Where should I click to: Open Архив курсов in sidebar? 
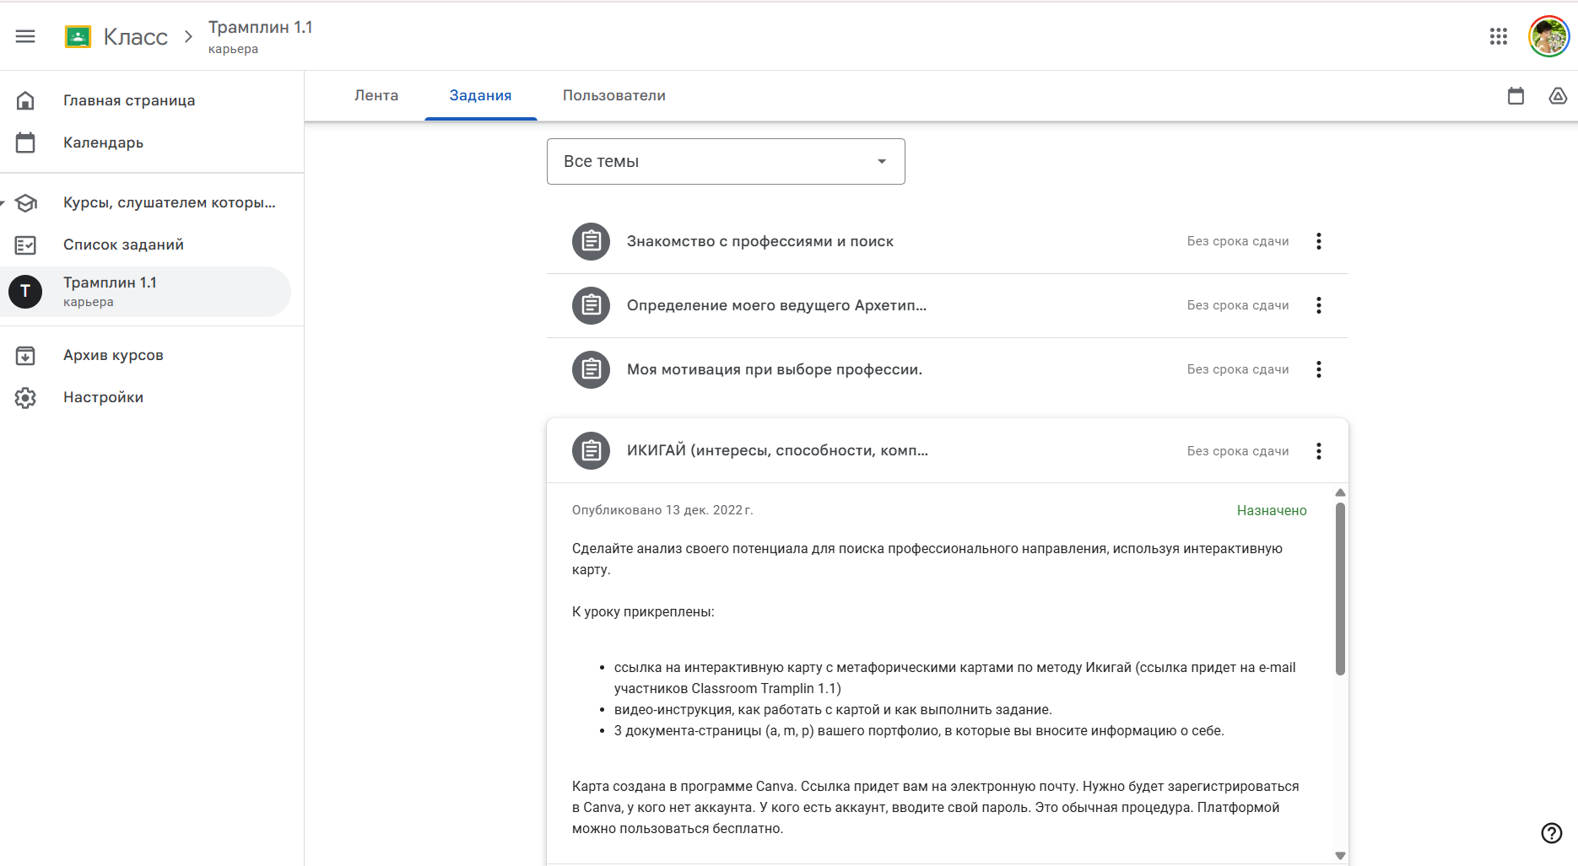pos(113,355)
